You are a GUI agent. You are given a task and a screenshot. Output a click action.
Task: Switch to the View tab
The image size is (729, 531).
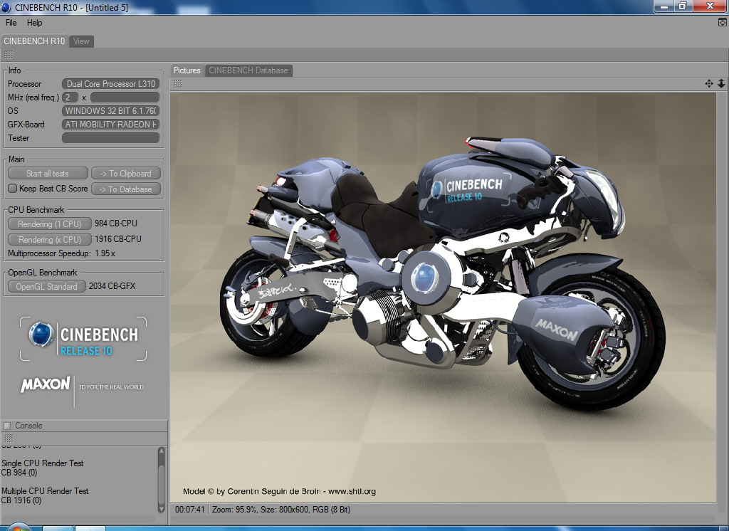(x=81, y=41)
